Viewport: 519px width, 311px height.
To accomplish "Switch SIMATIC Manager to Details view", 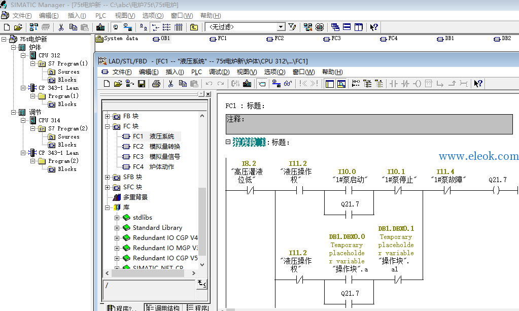I will pos(179,27).
